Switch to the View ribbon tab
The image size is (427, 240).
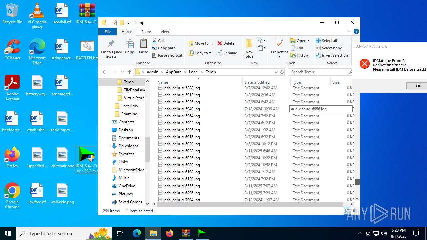165,32
